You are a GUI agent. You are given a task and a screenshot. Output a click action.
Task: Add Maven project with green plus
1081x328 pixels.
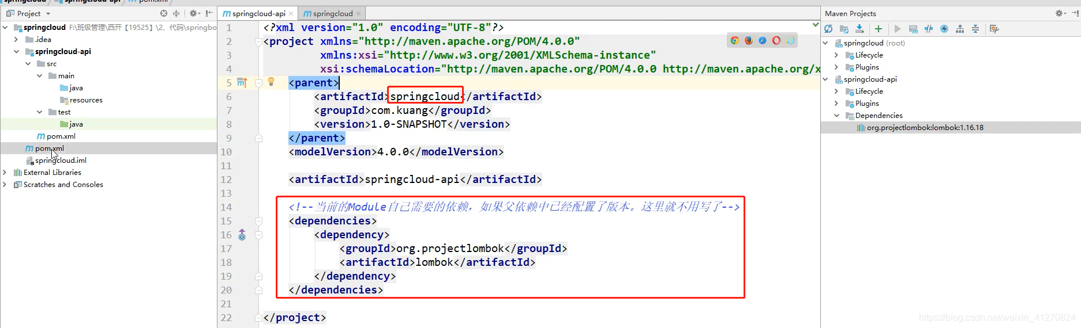[878, 29]
